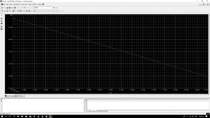This screenshot has height=118, width=210.
Task: Open the Edit menu
Action: pyautogui.click(x=8, y=4)
